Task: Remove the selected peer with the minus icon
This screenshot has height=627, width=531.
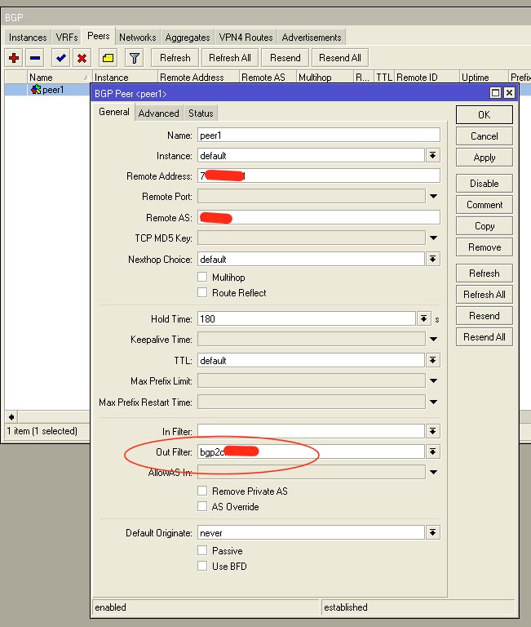Action: click(35, 58)
